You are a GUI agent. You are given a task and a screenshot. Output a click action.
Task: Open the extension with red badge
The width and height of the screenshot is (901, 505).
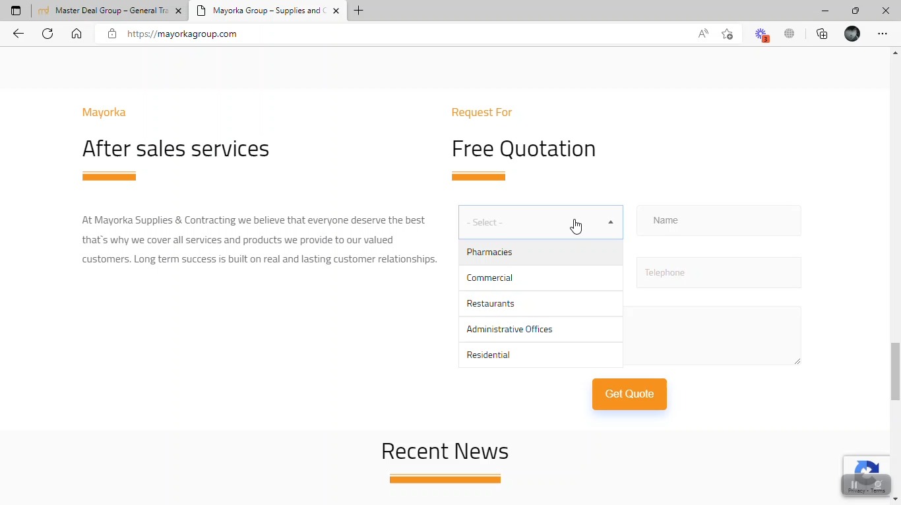coord(761,34)
